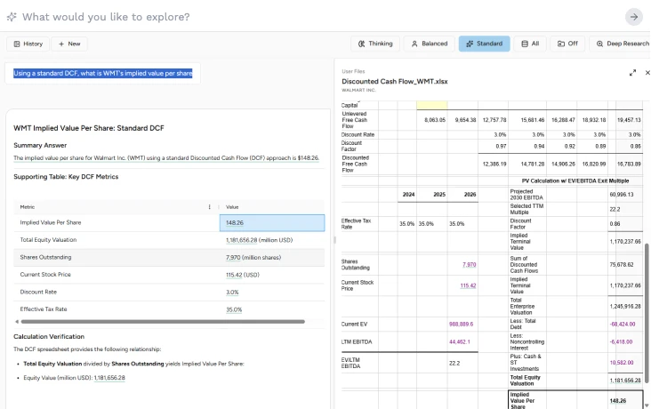Select the 60,996.13 Projected 2030 EBITDA cell
Image resolution: width=651 pixels, height=409 pixels.
pyautogui.click(x=622, y=195)
